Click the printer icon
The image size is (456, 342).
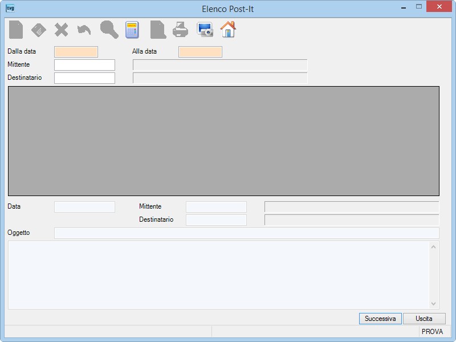180,30
